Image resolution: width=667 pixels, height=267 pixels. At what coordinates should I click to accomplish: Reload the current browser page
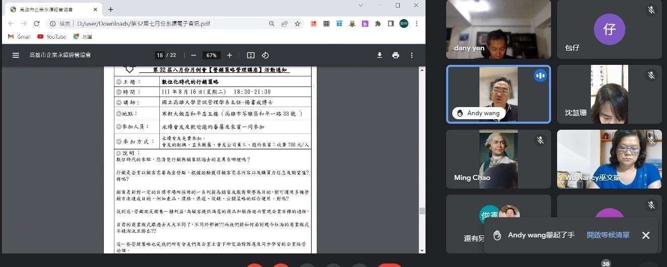click(37, 24)
